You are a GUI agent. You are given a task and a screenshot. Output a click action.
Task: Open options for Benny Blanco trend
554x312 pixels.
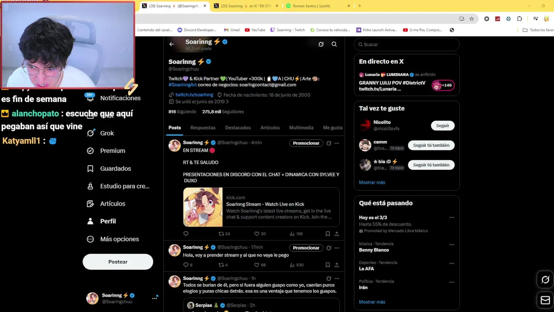coord(451,244)
